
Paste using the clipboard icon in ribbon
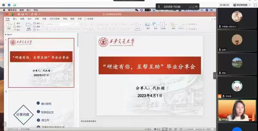9,25
